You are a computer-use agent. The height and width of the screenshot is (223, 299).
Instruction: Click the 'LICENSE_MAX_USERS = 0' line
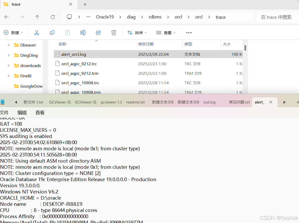[x=28, y=130]
